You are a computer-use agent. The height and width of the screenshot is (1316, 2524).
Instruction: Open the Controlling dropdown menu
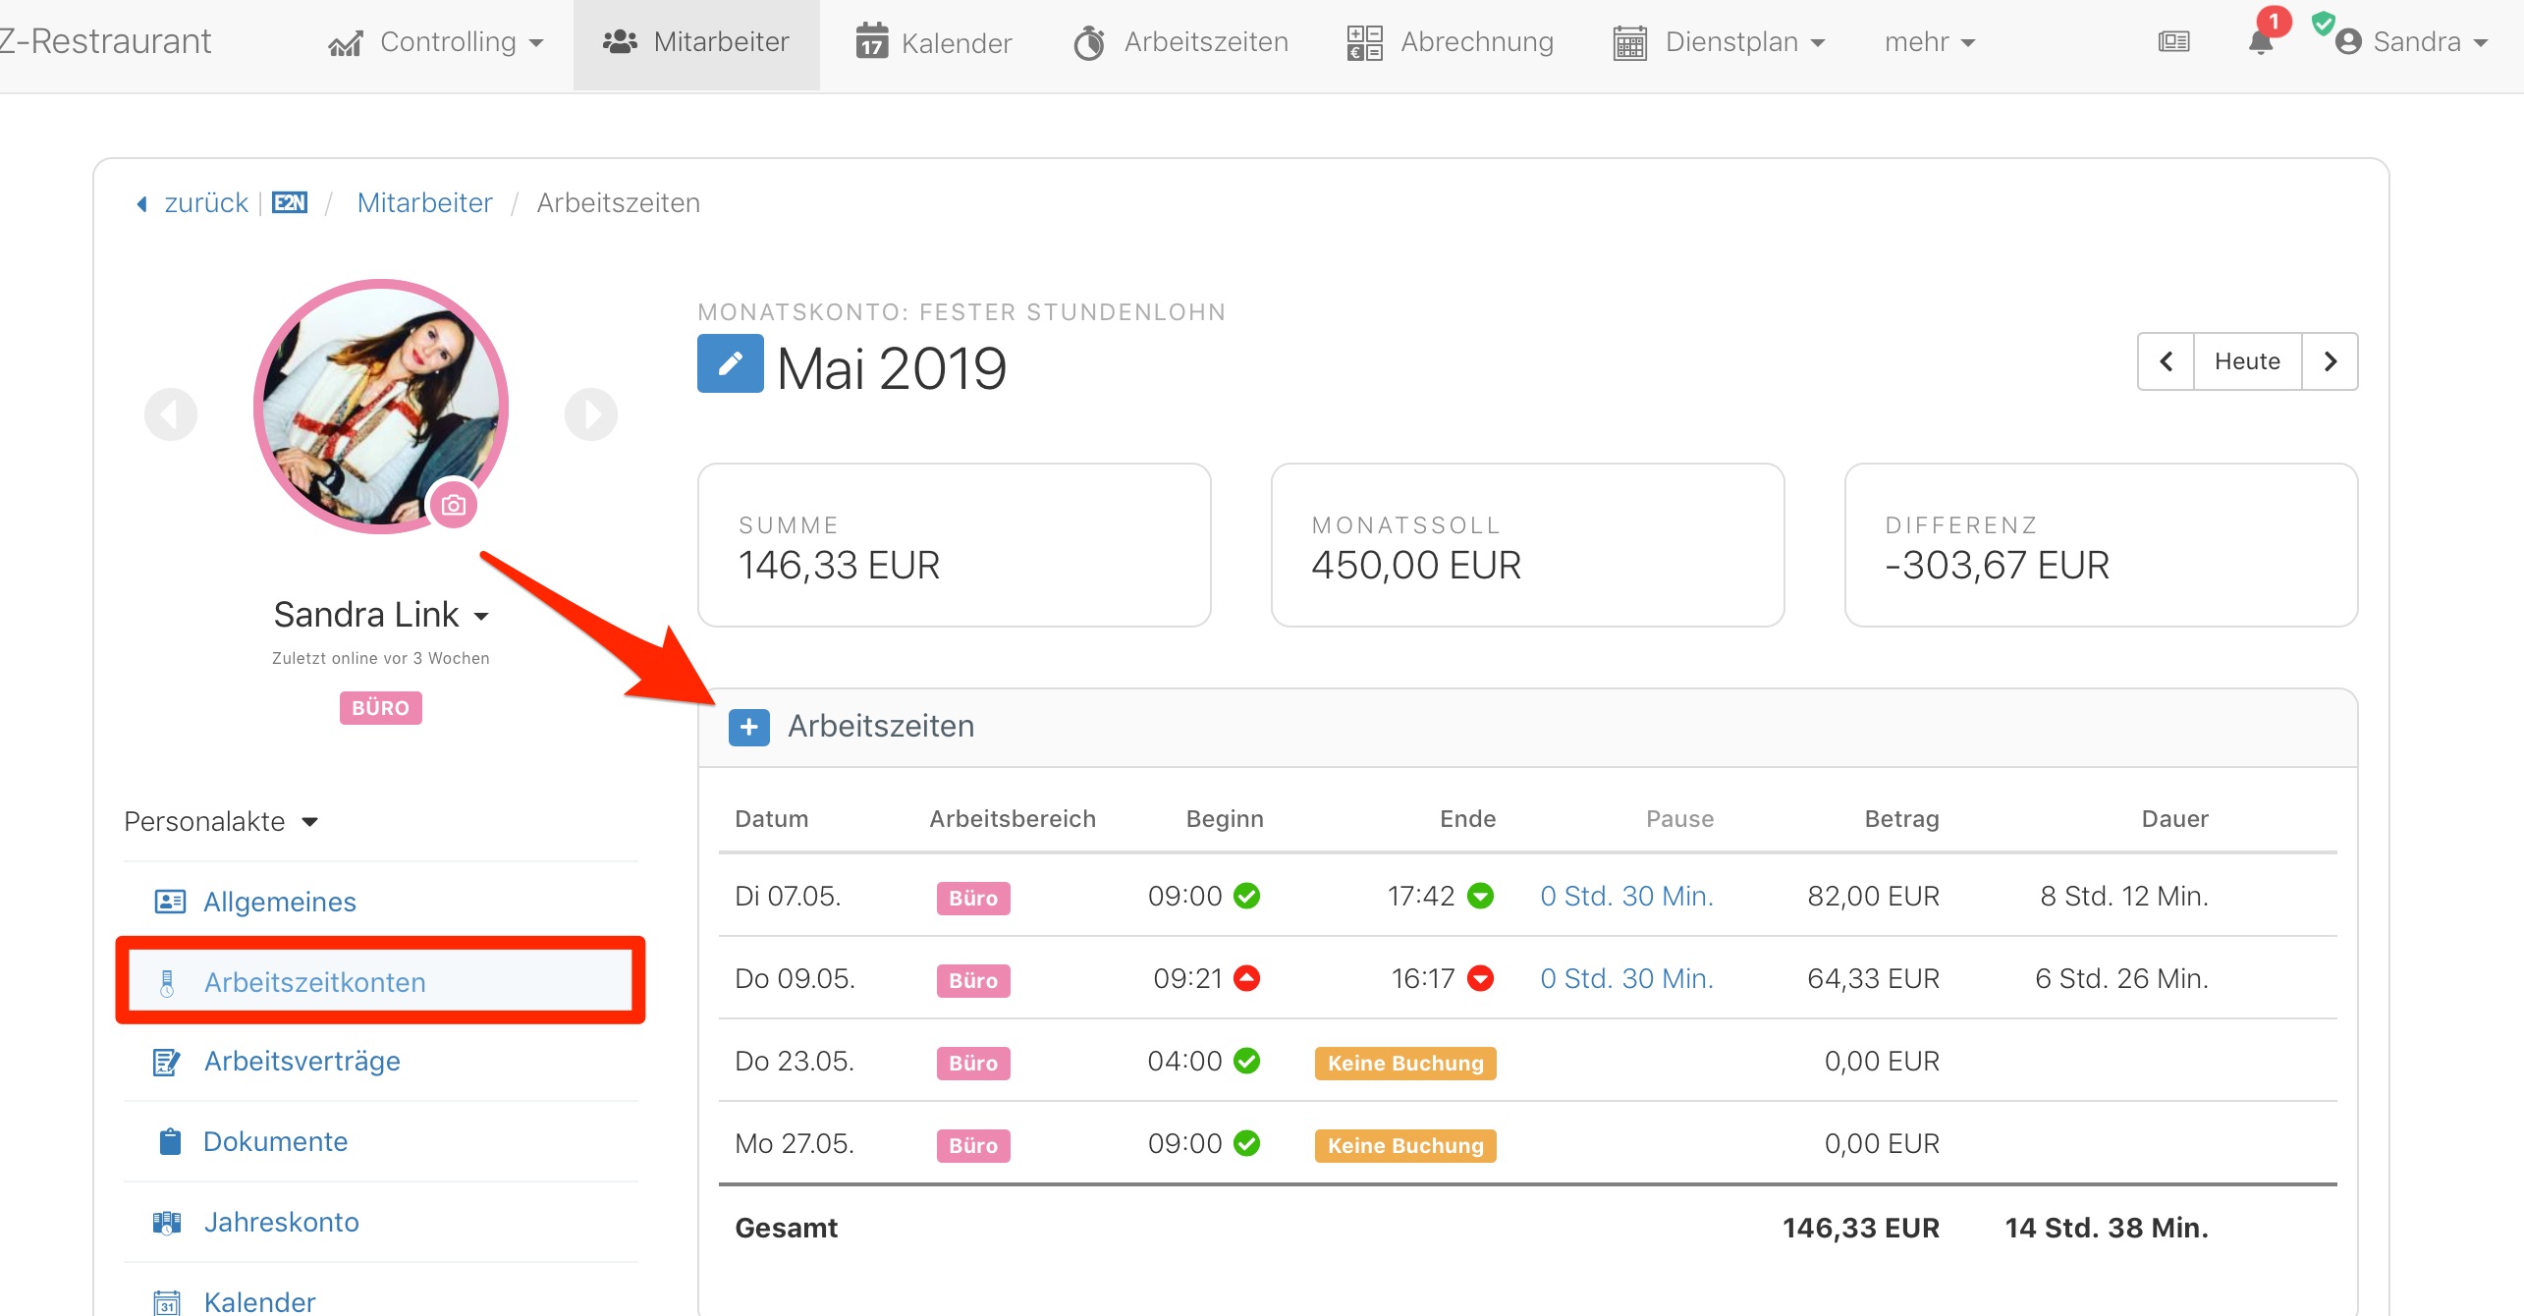(435, 42)
